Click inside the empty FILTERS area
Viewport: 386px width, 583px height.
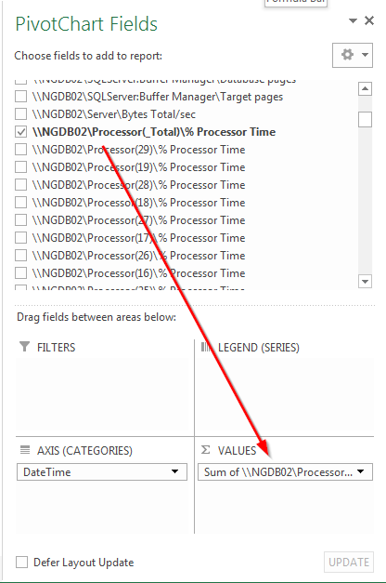coord(104,394)
